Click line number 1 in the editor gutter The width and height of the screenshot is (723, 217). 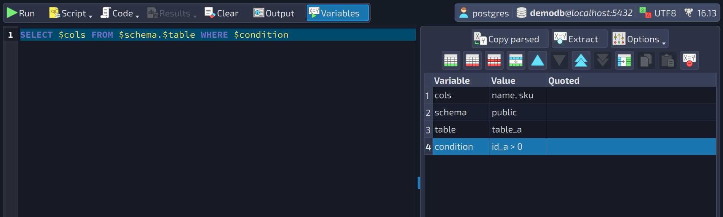click(x=11, y=35)
